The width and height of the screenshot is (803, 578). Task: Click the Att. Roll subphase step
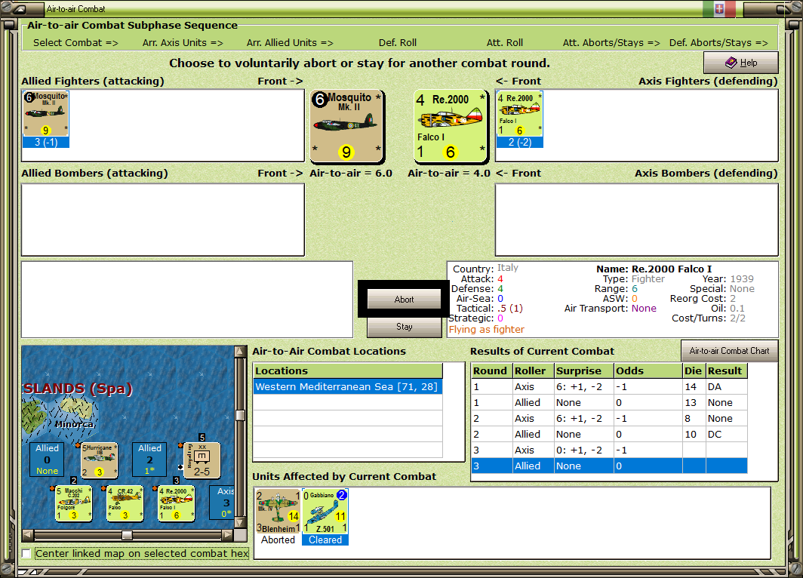point(504,43)
